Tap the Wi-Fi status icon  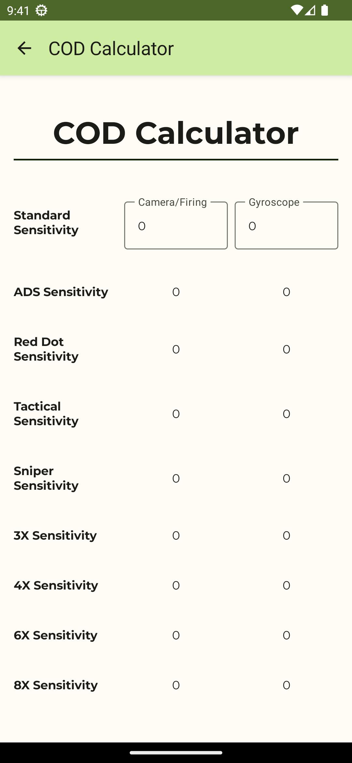(296, 10)
